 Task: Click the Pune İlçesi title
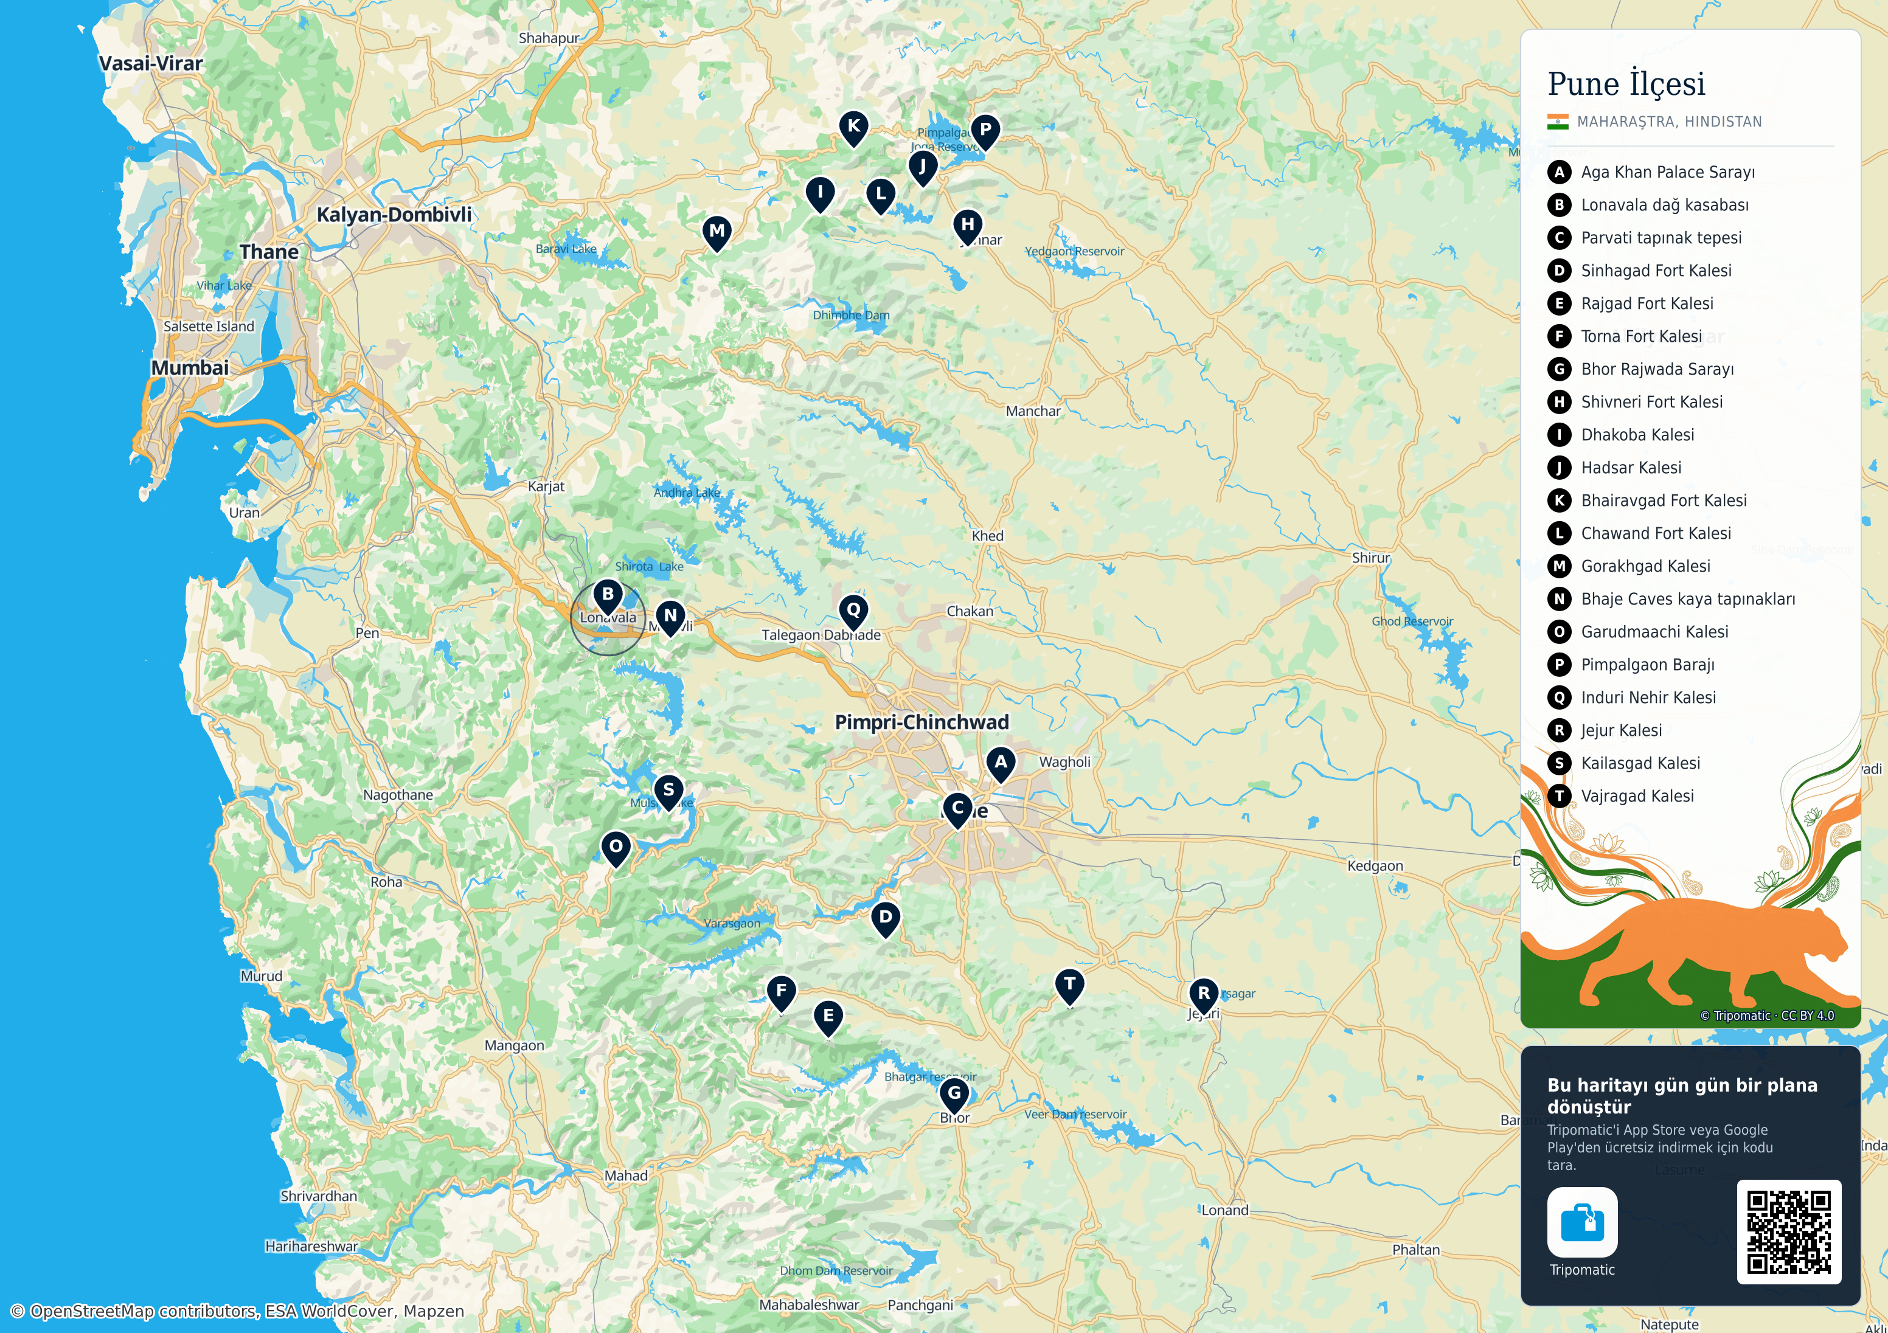coord(1626,83)
